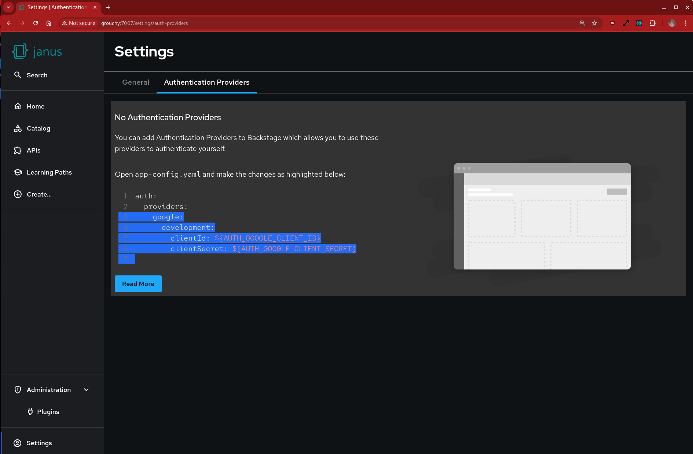Open a new browser tab
The height and width of the screenshot is (454, 693).
point(108,7)
